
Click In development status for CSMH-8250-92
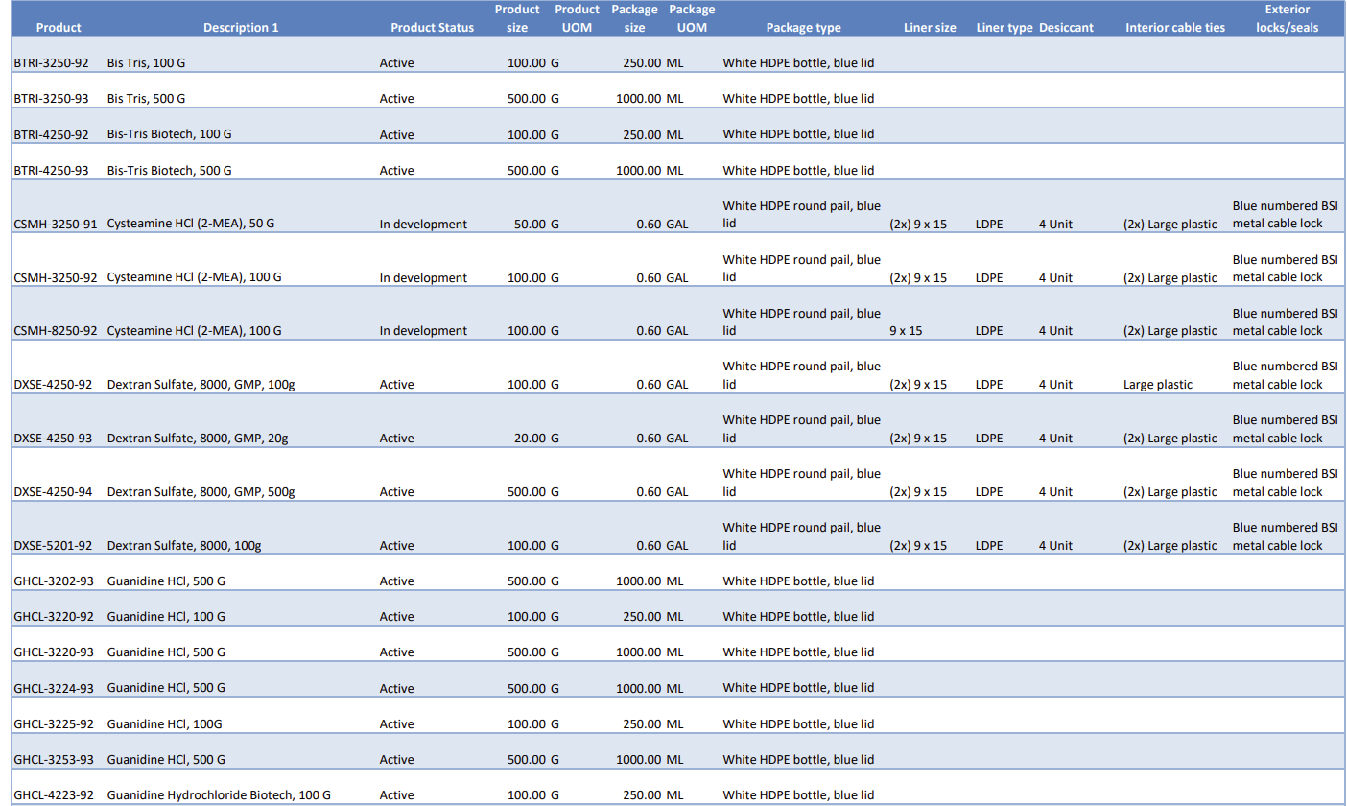point(423,331)
